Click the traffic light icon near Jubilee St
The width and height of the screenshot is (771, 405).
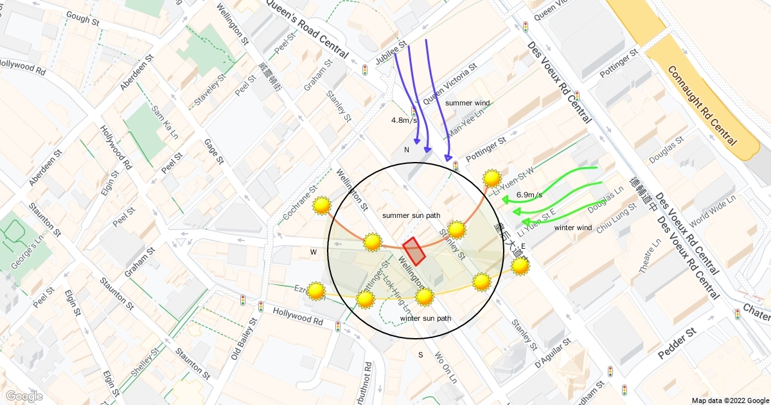[x=365, y=70]
